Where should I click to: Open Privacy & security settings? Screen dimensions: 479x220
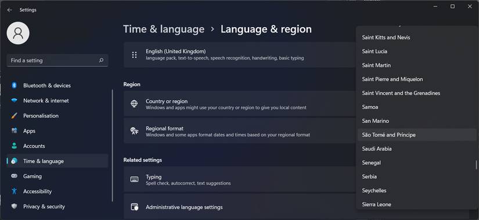coord(57,206)
